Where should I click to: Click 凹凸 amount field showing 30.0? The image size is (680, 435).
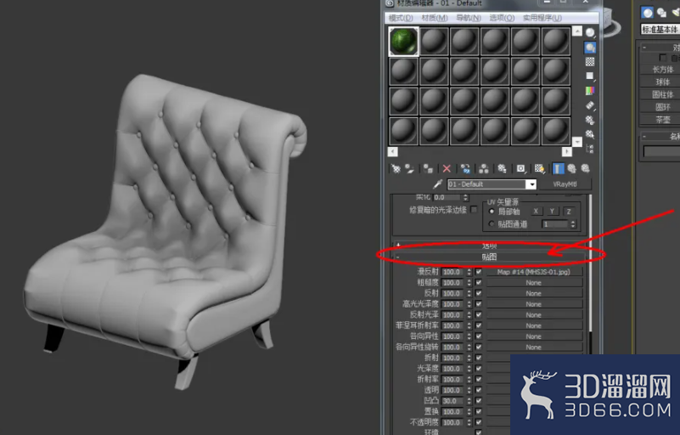click(x=452, y=401)
